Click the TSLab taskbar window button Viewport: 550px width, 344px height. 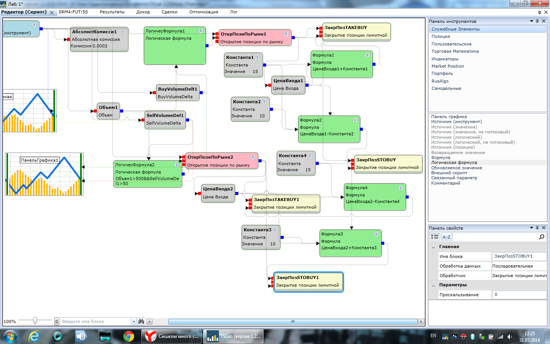tap(233, 336)
